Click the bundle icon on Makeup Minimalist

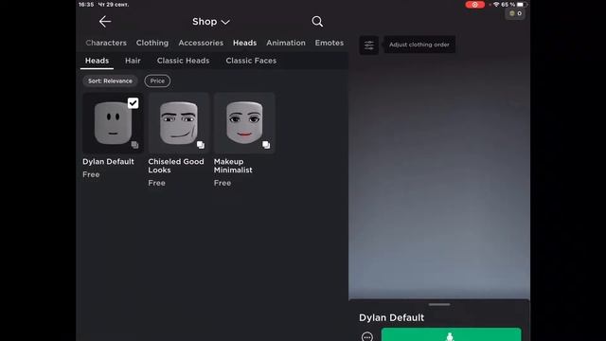coord(266,145)
